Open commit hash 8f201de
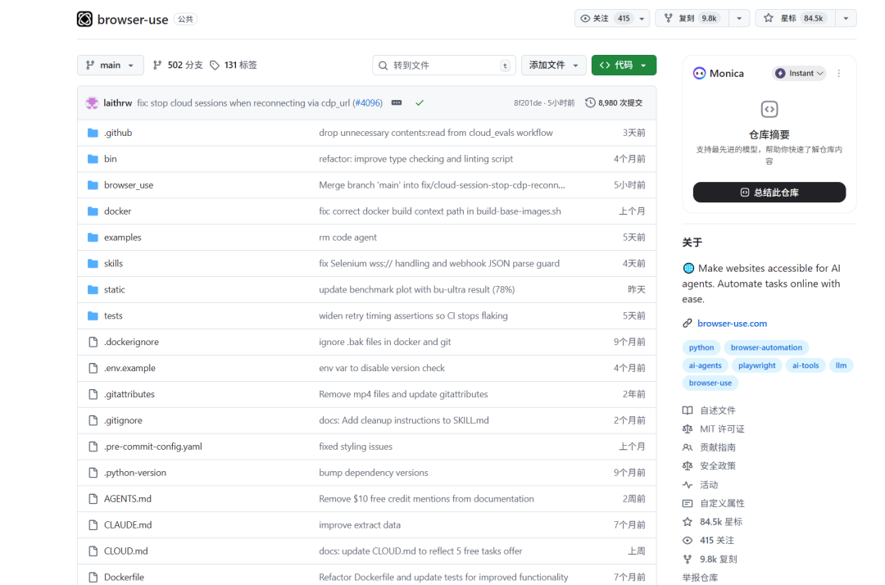This screenshot has height=585, width=885. (527, 103)
